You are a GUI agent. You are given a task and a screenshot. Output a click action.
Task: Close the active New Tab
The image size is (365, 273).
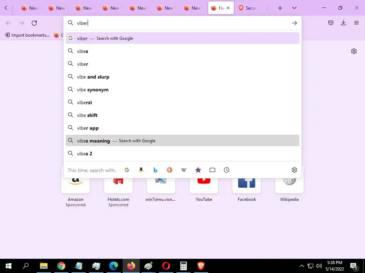click(x=228, y=8)
